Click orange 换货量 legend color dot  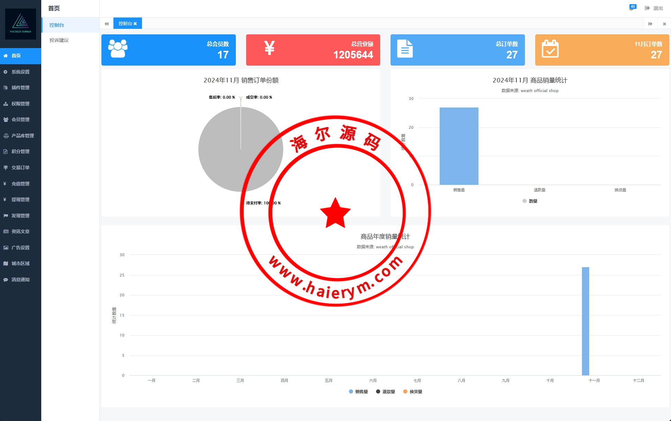[x=405, y=391]
